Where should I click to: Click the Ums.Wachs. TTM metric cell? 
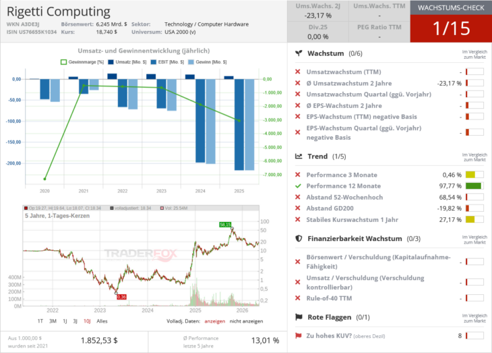click(379, 11)
